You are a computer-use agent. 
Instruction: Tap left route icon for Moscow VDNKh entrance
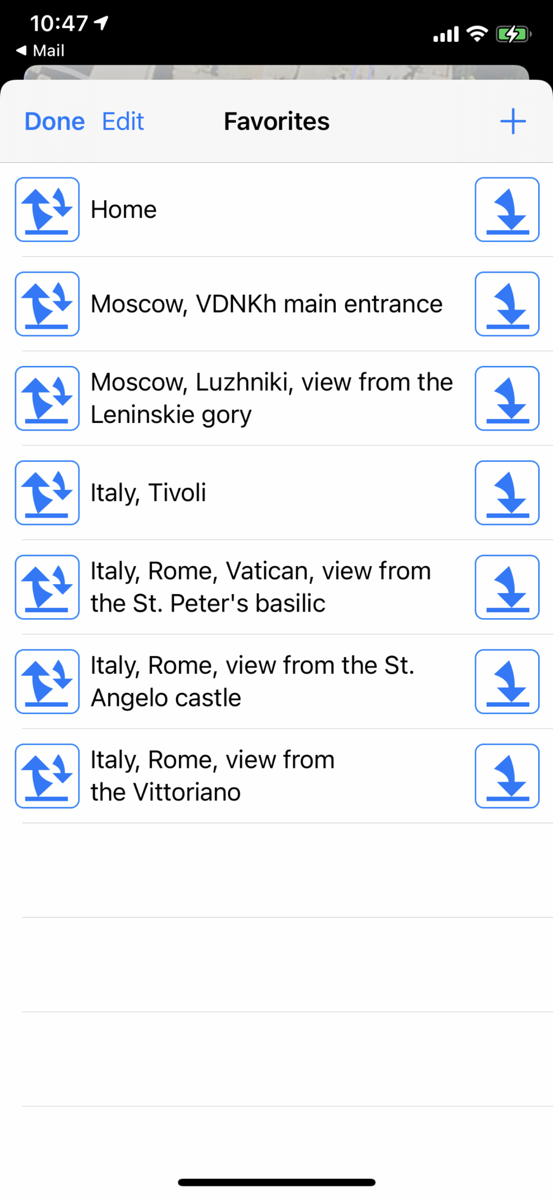[47, 304]
